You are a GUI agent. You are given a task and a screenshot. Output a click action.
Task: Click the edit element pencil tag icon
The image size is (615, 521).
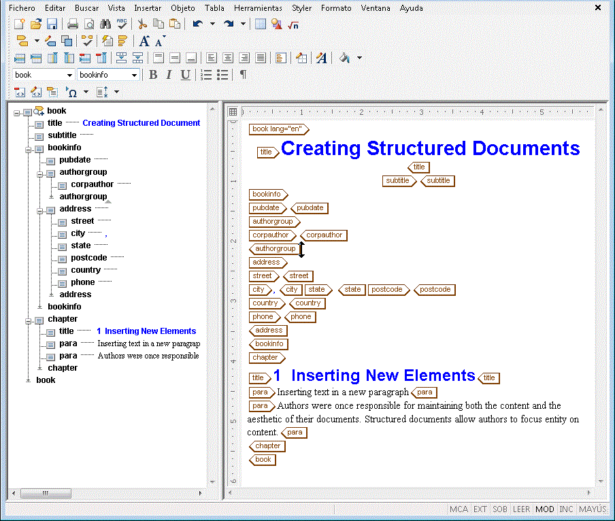(x=50, y=41)
